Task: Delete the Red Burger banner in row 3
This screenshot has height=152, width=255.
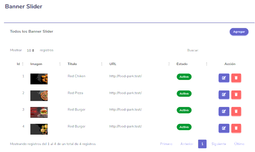Action: [236, 111]
